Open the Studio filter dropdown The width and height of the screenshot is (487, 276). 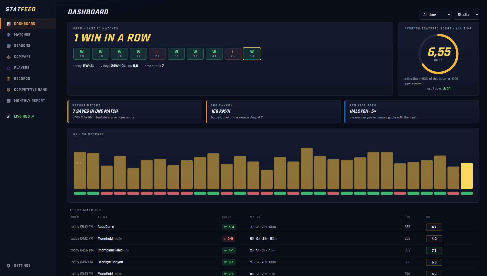click(x=467, y=15)
